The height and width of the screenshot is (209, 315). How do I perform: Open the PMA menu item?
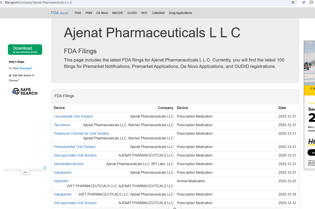tap(78, 13)
